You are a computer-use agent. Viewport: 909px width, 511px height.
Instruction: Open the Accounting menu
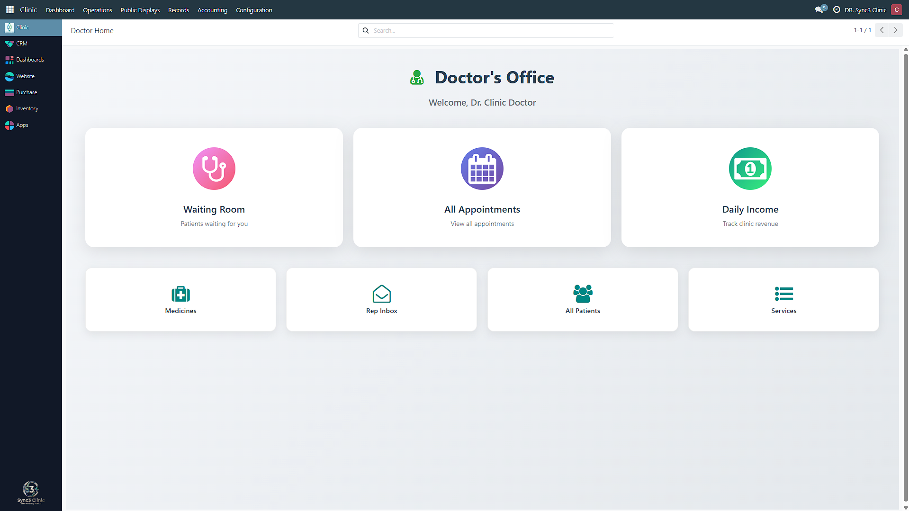tap(212, 10)
